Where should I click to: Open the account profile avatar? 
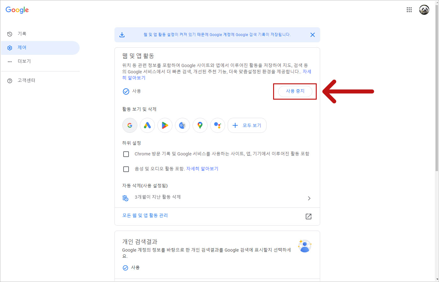click(424, 10)
